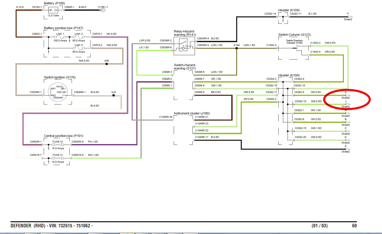Follow the E arrow to Sheet2

pos(348,149)
